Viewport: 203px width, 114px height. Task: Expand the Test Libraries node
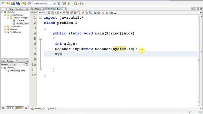click(5, 32)
